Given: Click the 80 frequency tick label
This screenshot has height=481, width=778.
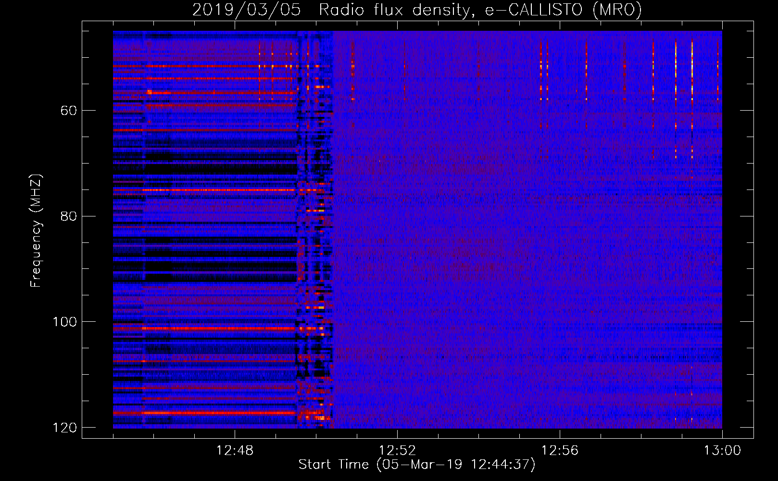Looking at the screenshot, I should coord(69,216).
